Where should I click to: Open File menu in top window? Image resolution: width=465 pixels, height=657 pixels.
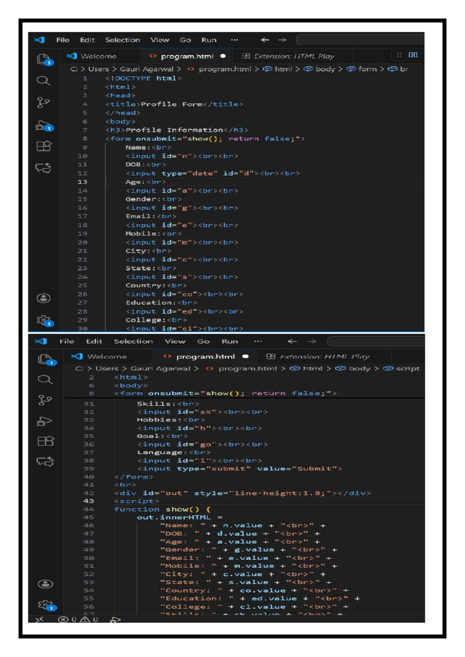[x=63, y=40]
